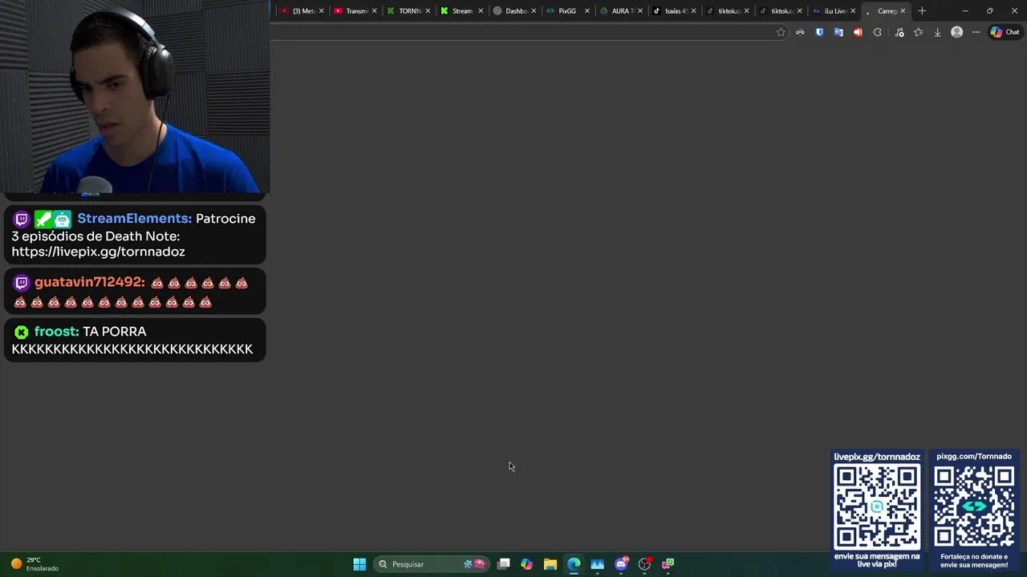Open the red speaker extension icon

click(x=858, y=32)
